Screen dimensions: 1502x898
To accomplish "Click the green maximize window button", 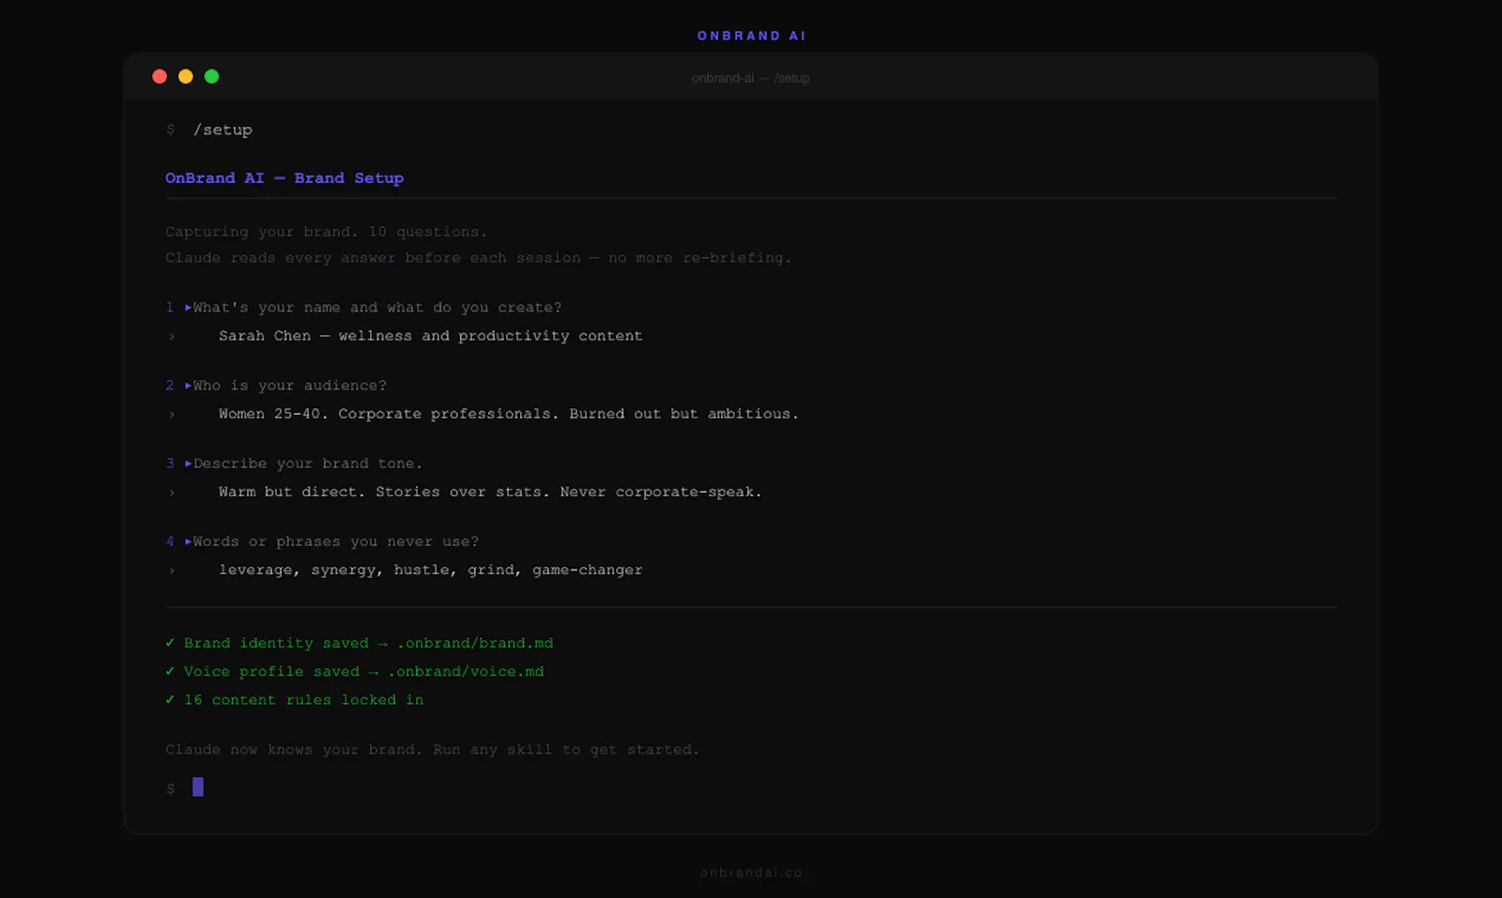I will tap(212, 77).
